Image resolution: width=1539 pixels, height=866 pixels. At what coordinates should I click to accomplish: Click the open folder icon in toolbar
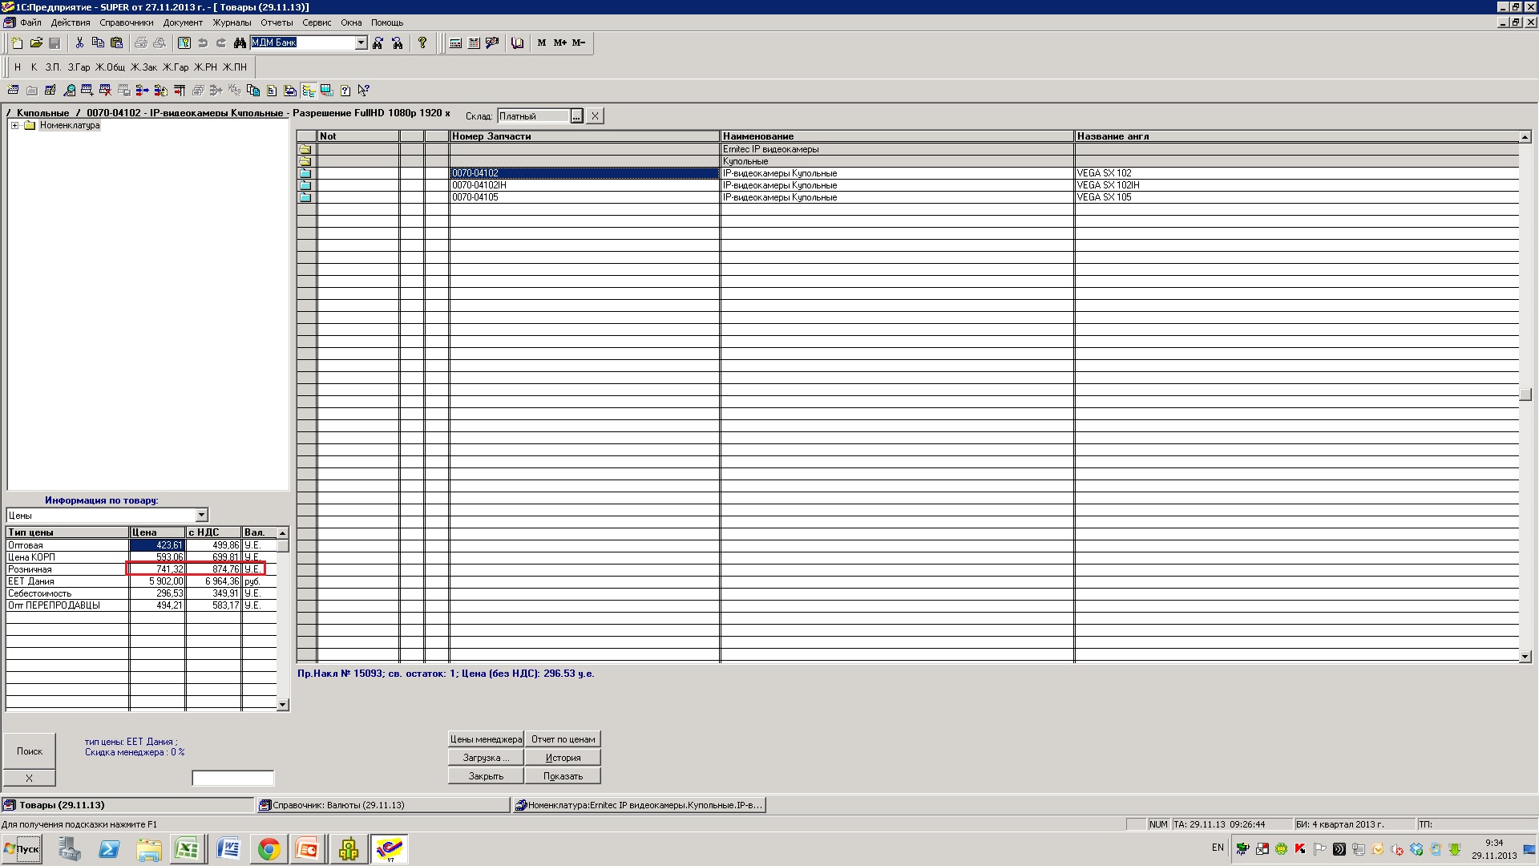(36, 43)
